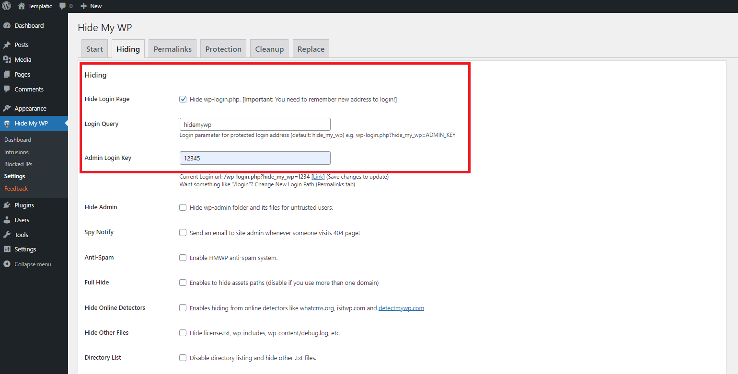Viewport: 738px width, 374px height.
Task: Click the Tools wrench icon
Action: [7, 235]
